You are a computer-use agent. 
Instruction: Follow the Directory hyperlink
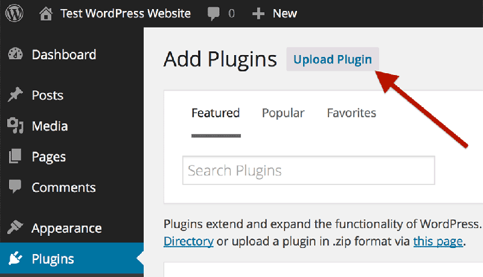(188, 241)
